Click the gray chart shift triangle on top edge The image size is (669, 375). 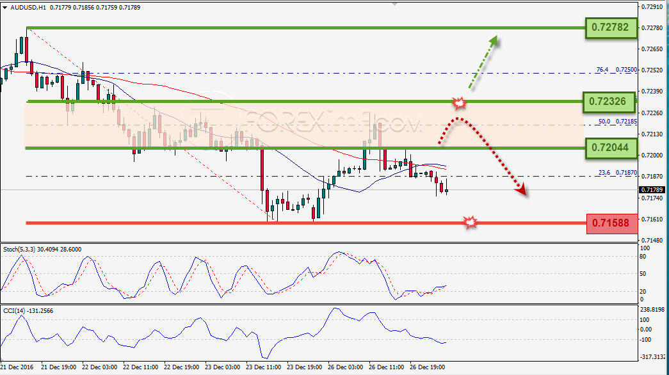(x=394, y=4)
